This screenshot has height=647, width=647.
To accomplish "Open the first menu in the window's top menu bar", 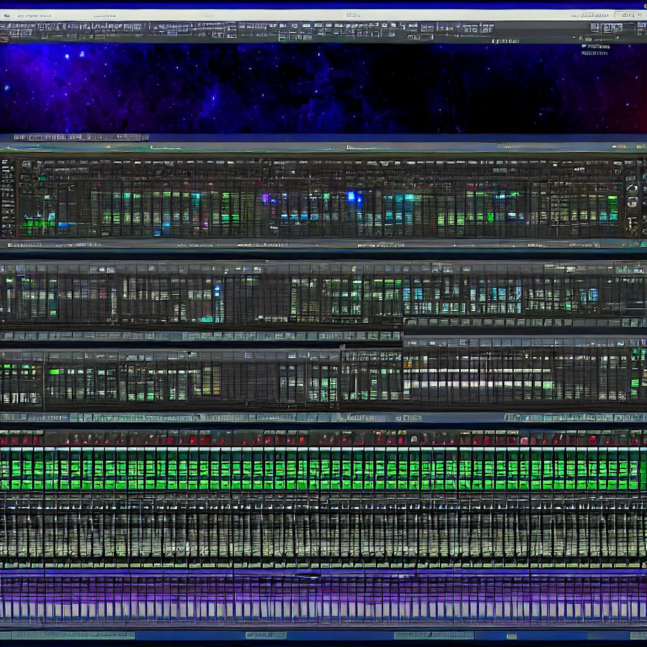I will point(29,15).
